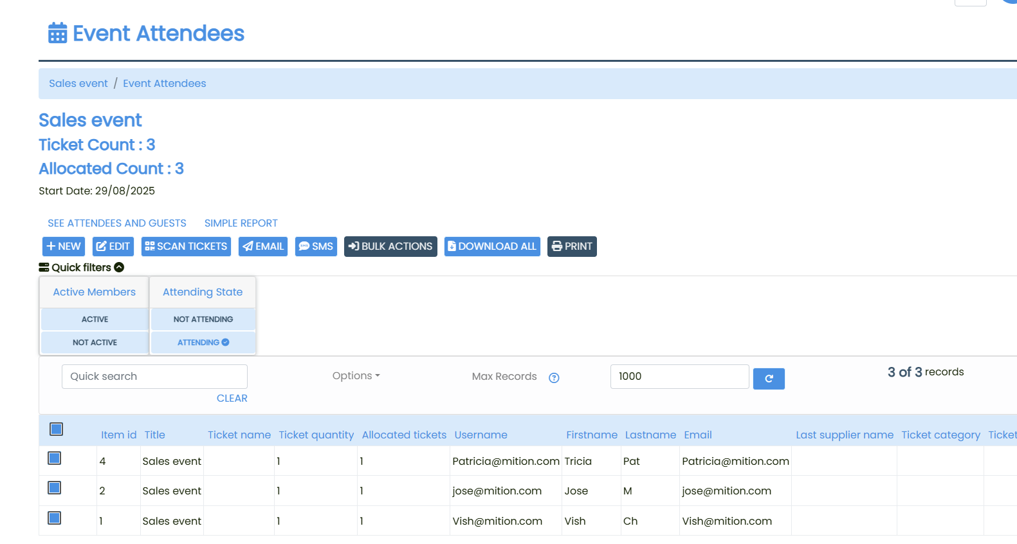
Task: Filter by ACTIVE members
Action: point(95,319)
